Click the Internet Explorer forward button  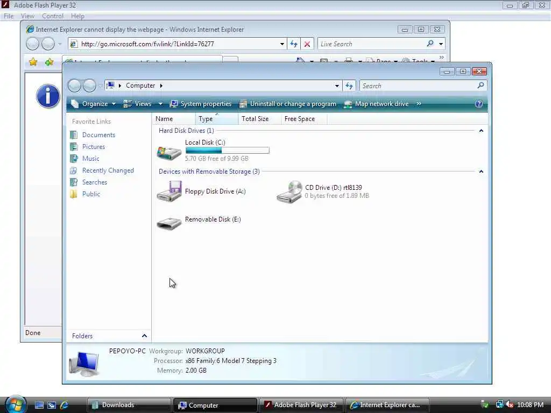tap(48, 44)
